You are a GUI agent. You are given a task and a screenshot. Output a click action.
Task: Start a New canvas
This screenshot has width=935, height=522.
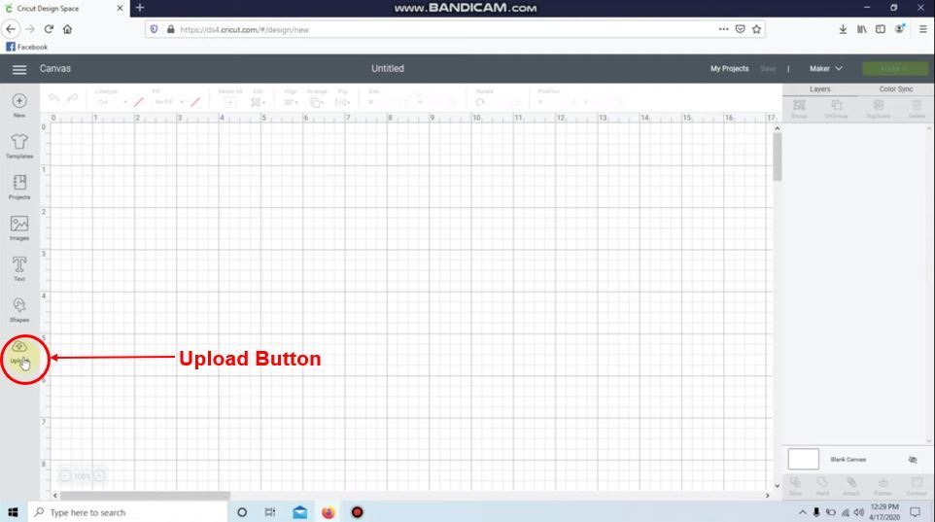click(19, 104)
